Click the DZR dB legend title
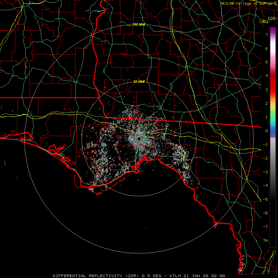Image resolution: width=278 pixels, height=278 pixels. (x=268, y=20)
